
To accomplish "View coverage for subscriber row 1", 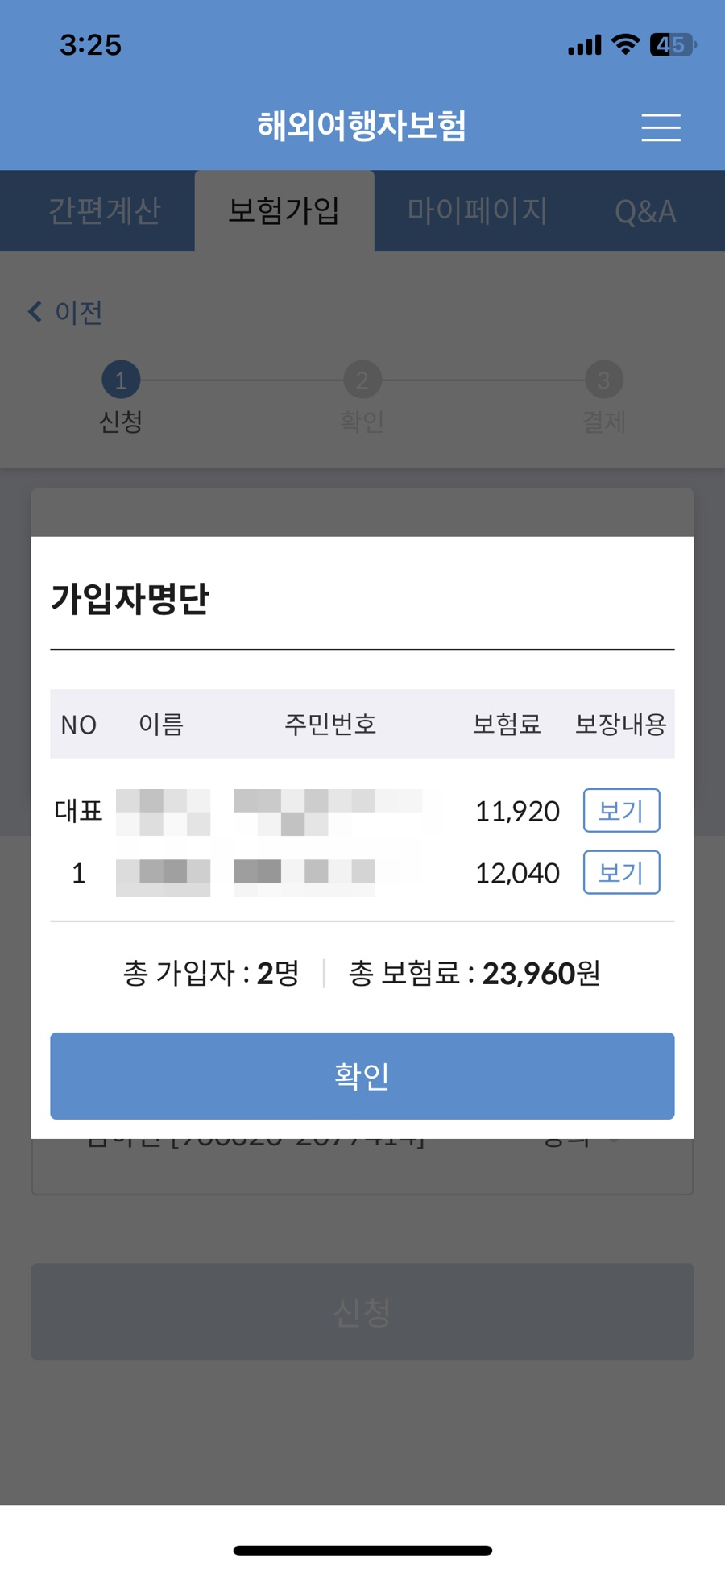I will click(621, 872).
